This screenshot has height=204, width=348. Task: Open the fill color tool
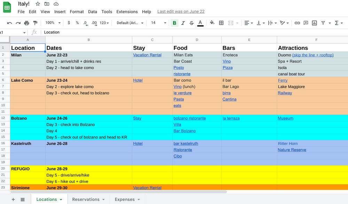(x=211, y=23)
